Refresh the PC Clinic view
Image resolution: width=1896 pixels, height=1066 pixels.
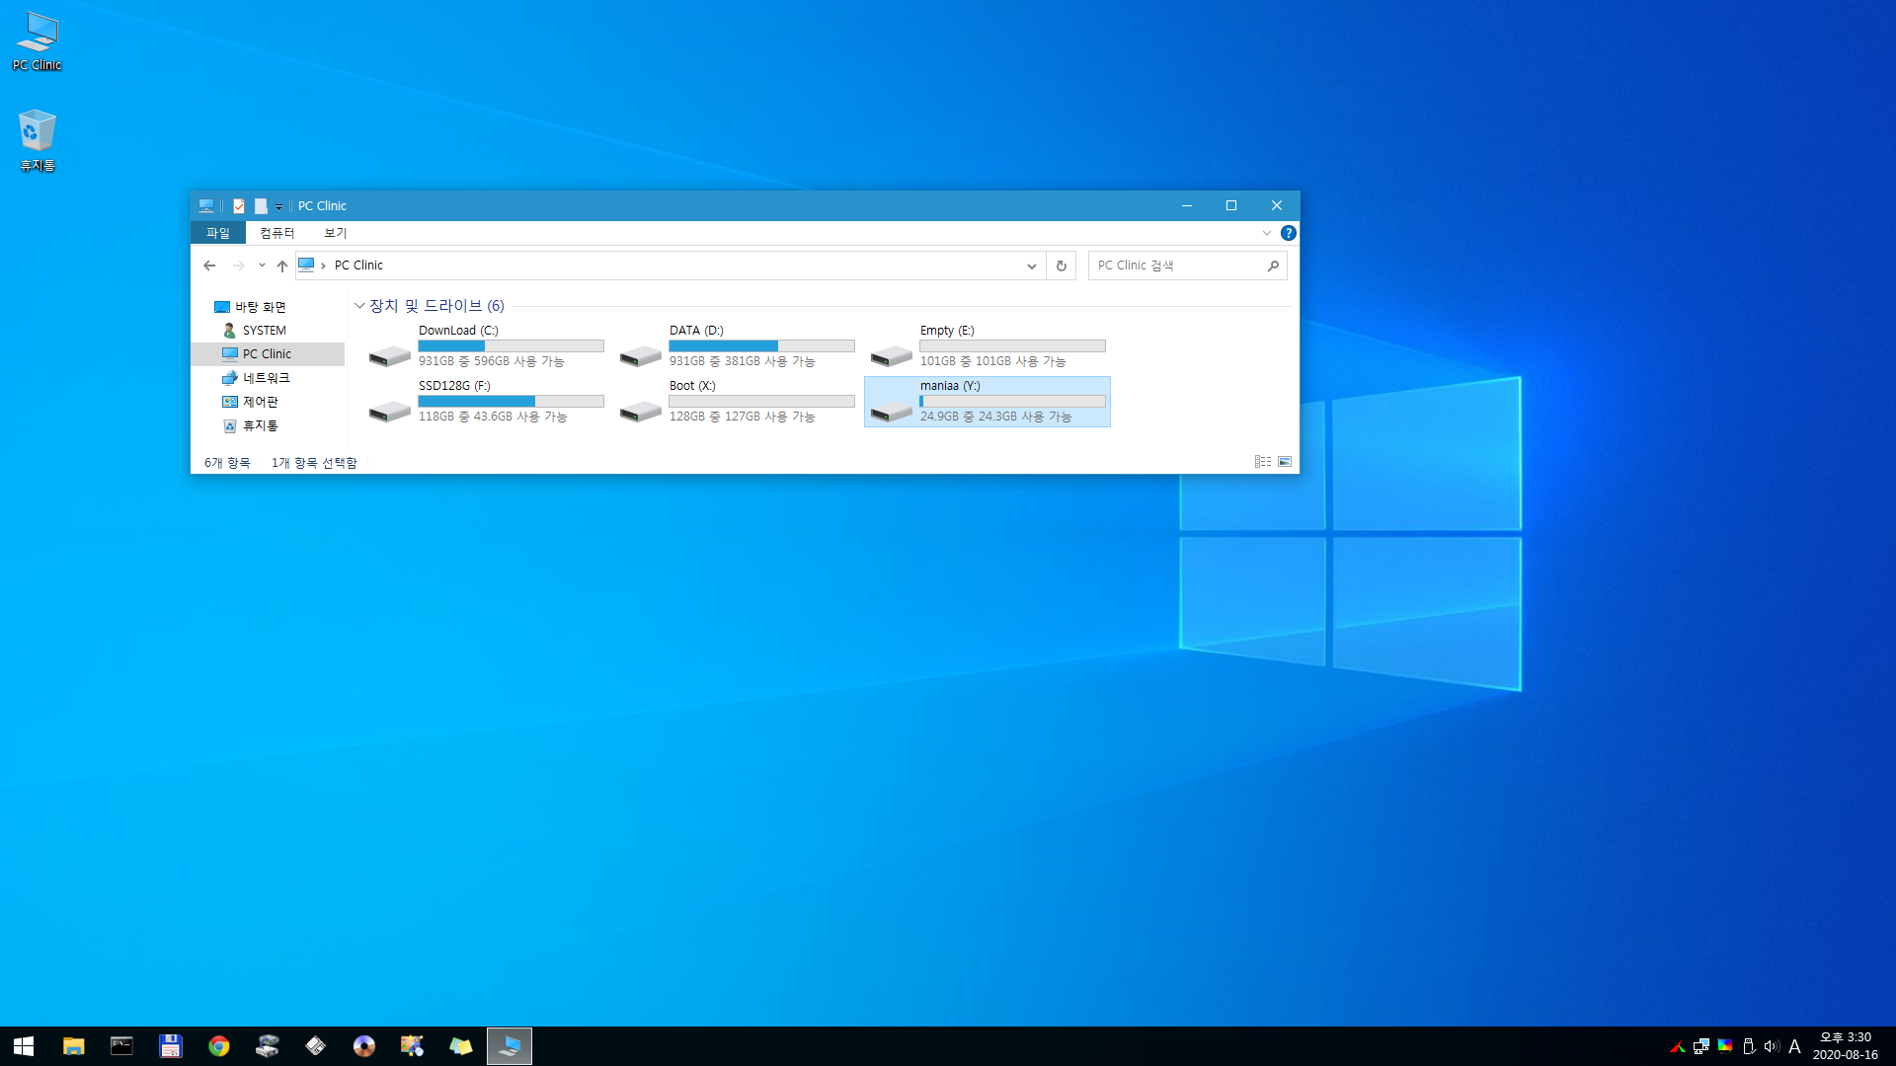coord(1062,266)
